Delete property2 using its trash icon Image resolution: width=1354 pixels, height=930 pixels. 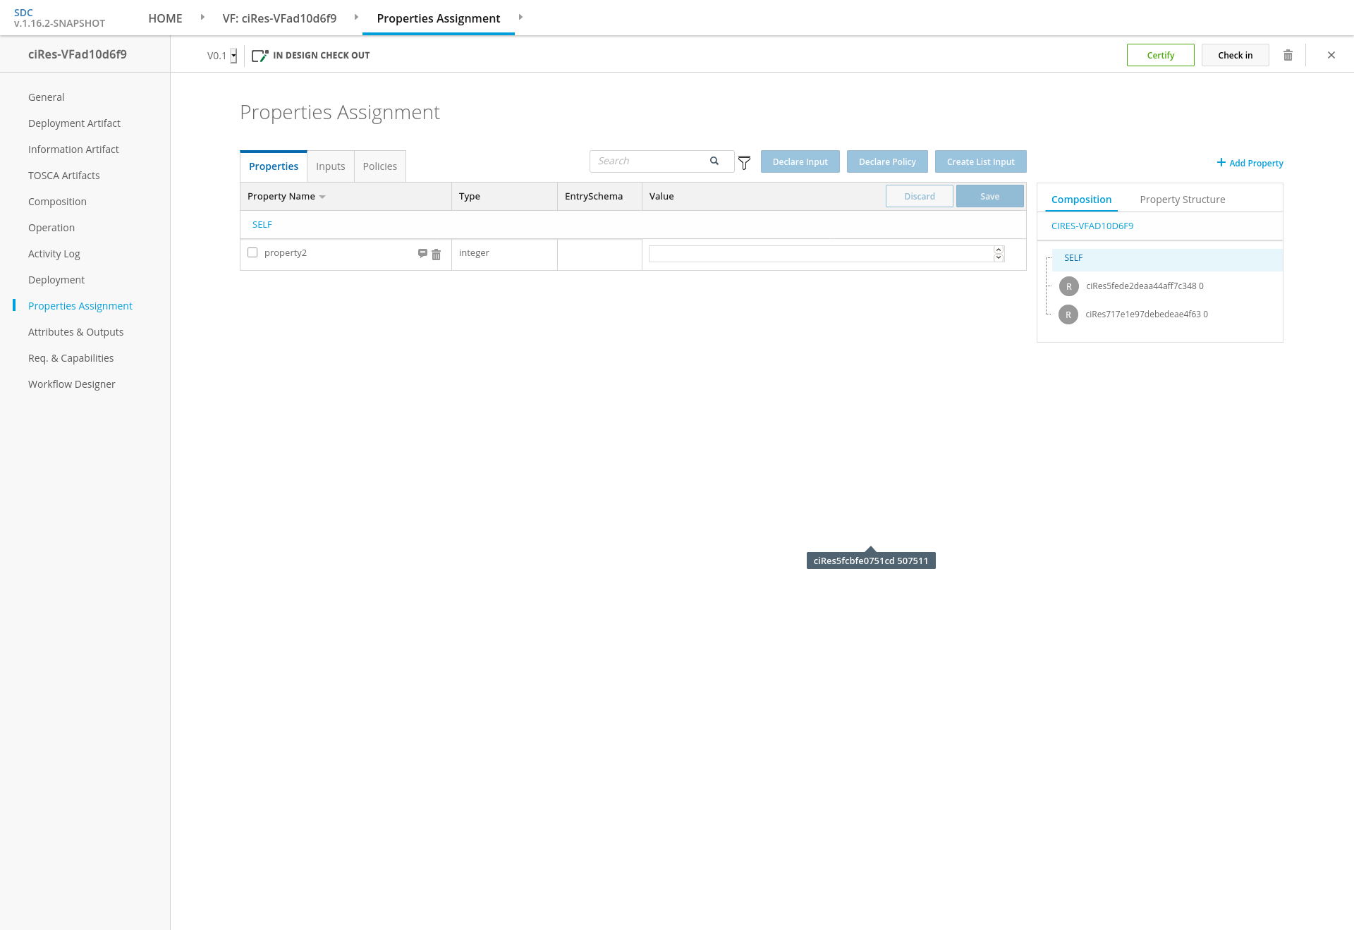tap(436, 255)
